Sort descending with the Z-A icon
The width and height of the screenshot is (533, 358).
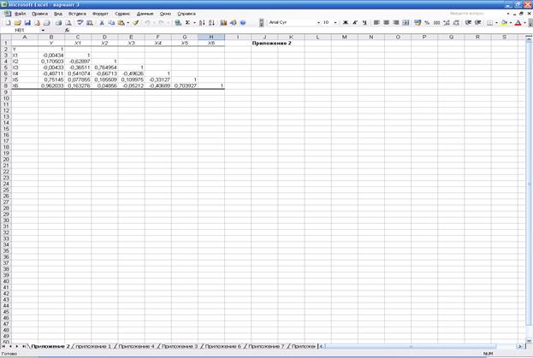click(x=211, y=23)
